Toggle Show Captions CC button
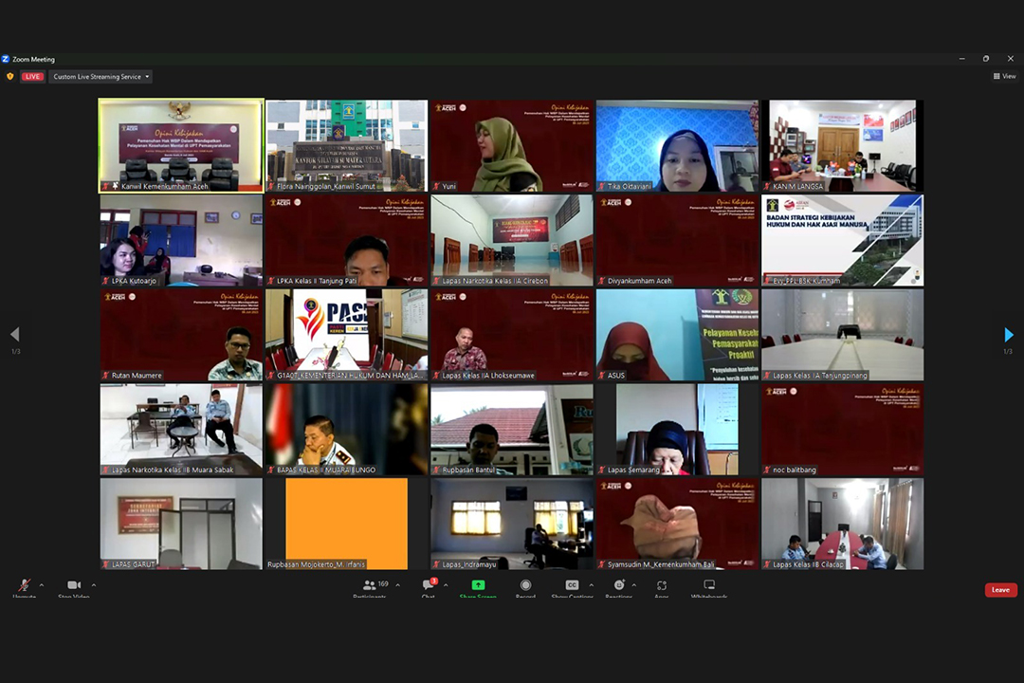The width and height of the screenshot is (1024, 683). (x=572, y=586)
